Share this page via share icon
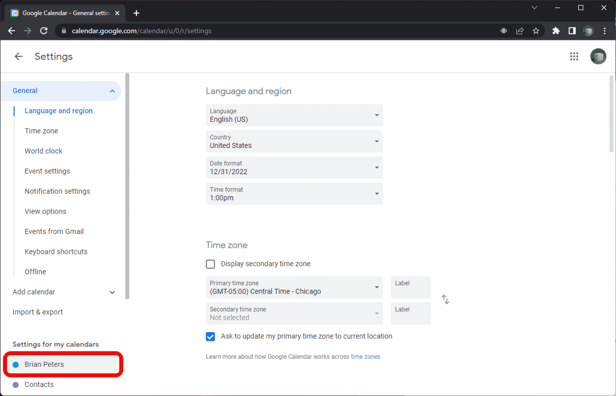The width and height of the screenshot is (616, 396). pos(520,31)
